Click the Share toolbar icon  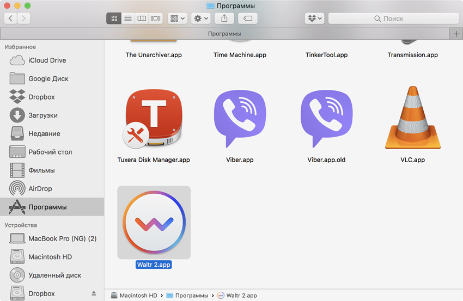pyautogui.click(x=224, y=19)
